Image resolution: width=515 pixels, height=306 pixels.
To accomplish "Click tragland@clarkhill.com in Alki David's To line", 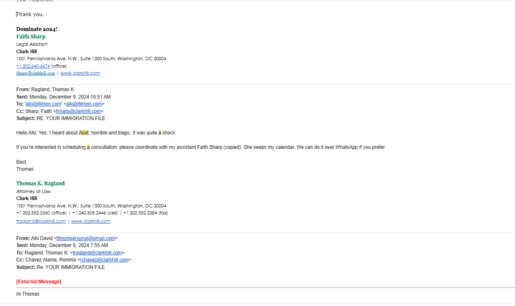I will click(98, 253).
